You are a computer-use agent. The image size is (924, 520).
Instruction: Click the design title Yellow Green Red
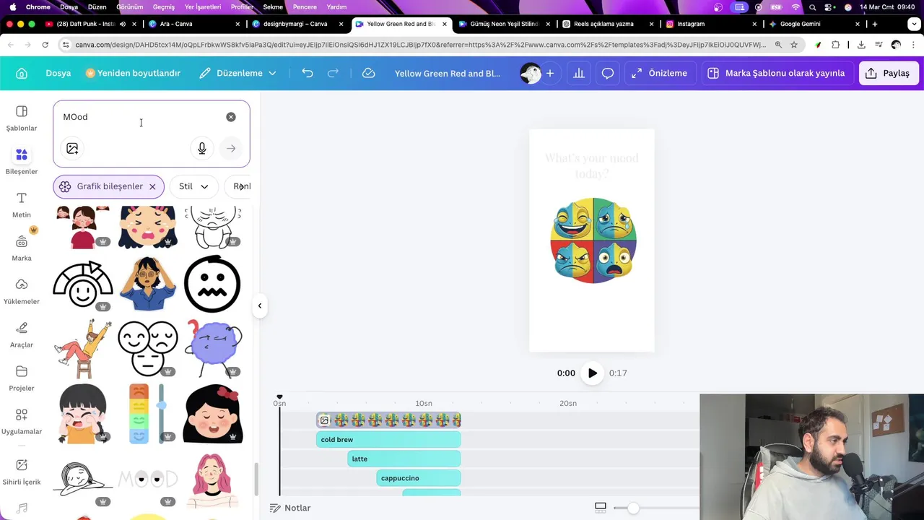click(x=448, y=73)
